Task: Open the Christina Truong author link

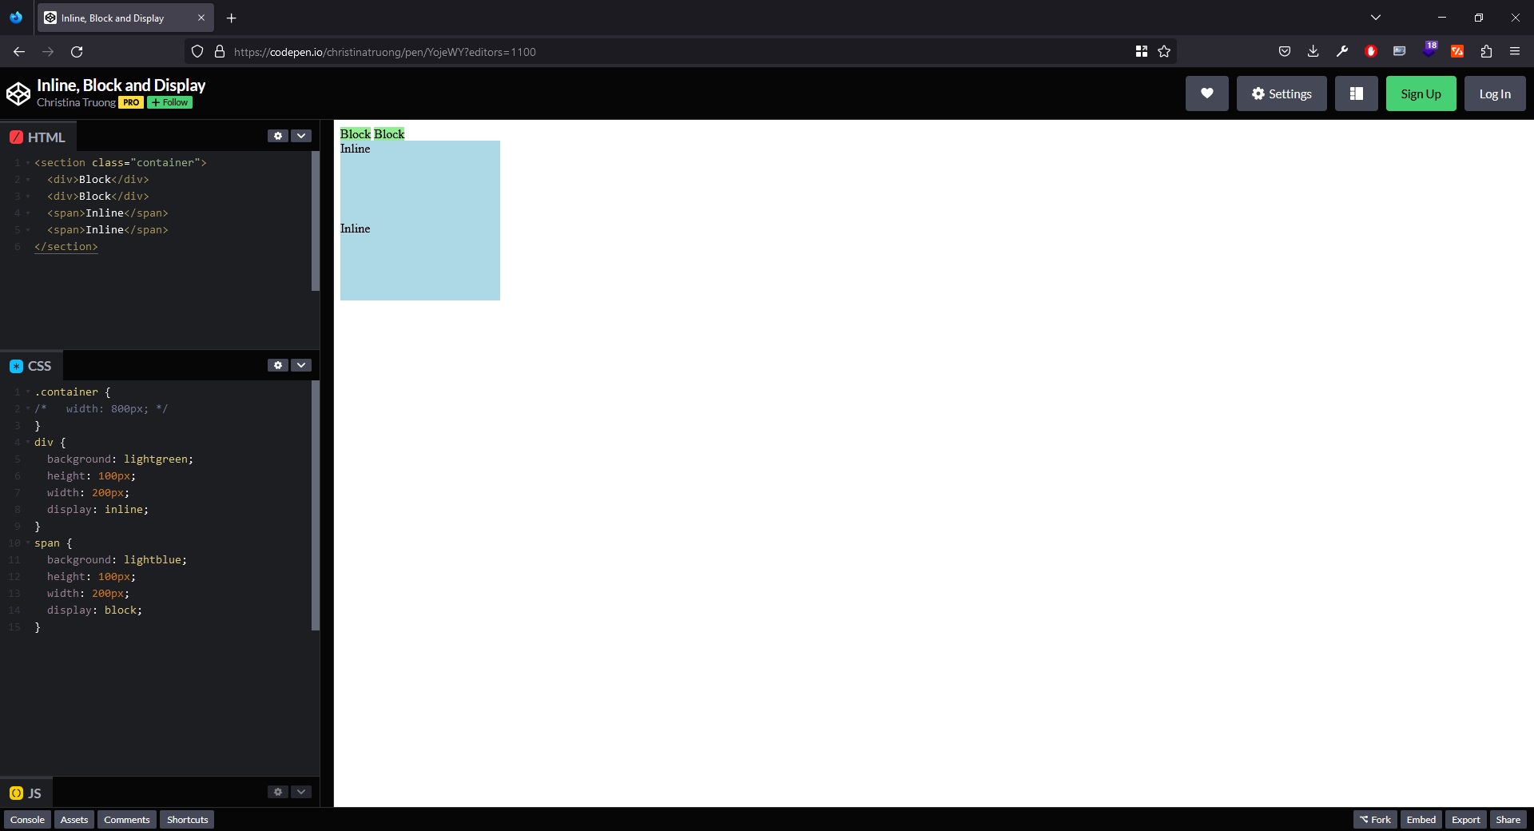Action: pos(76,102)
